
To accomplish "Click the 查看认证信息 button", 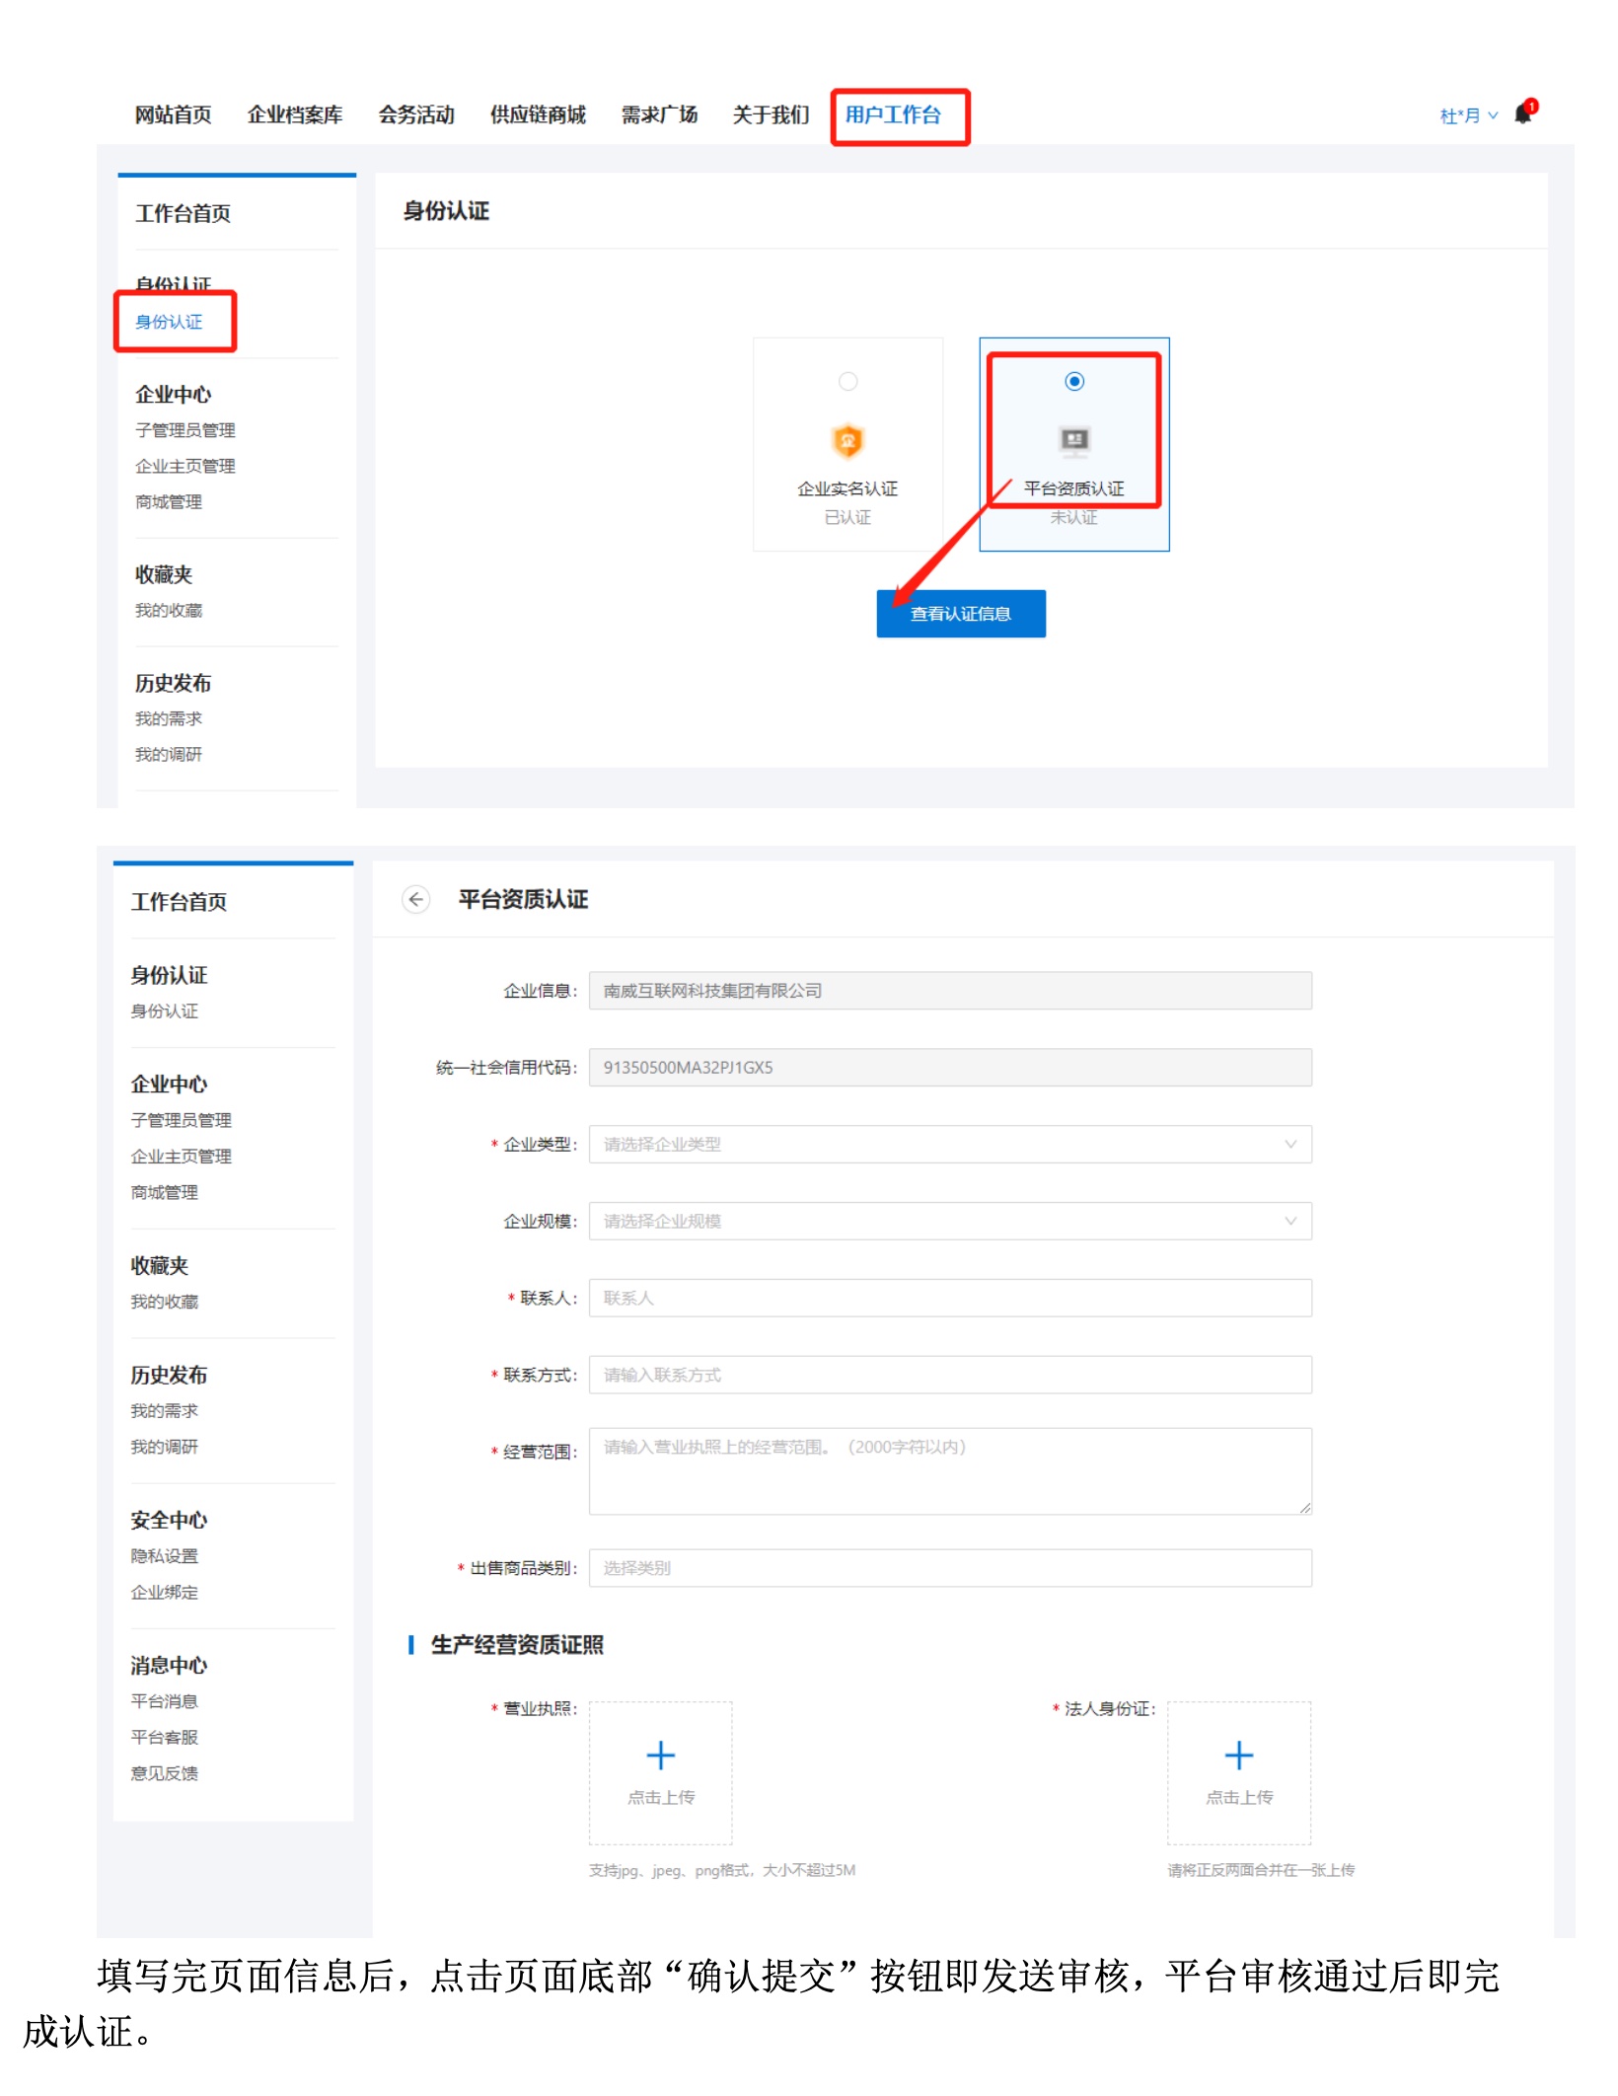I will tap(961, 614).
